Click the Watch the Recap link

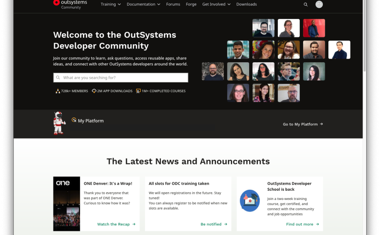116,224
